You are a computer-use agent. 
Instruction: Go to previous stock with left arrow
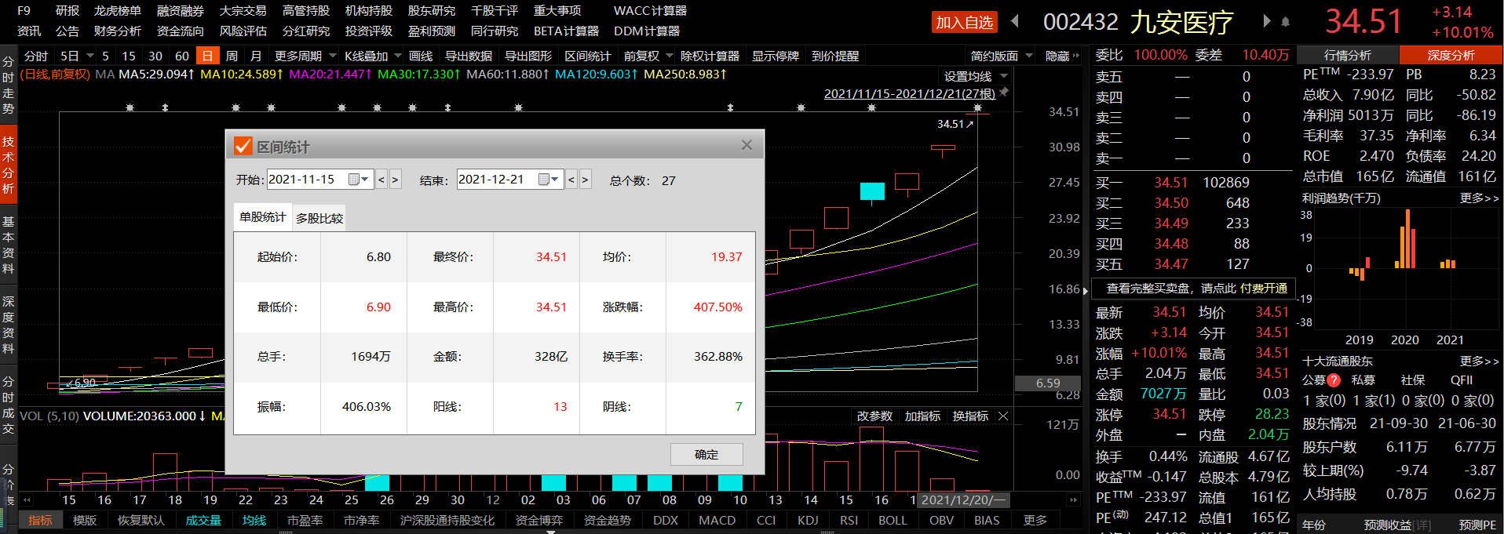1015,21
